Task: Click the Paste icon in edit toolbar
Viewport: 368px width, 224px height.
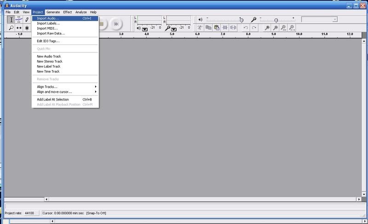Action: pos(216,28)
